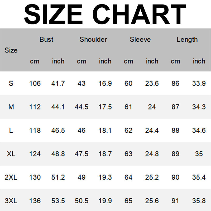Viewport: 211px width, 211px height.
Task: Click the inch subheader under Length
Action: [x=199, y=61]
